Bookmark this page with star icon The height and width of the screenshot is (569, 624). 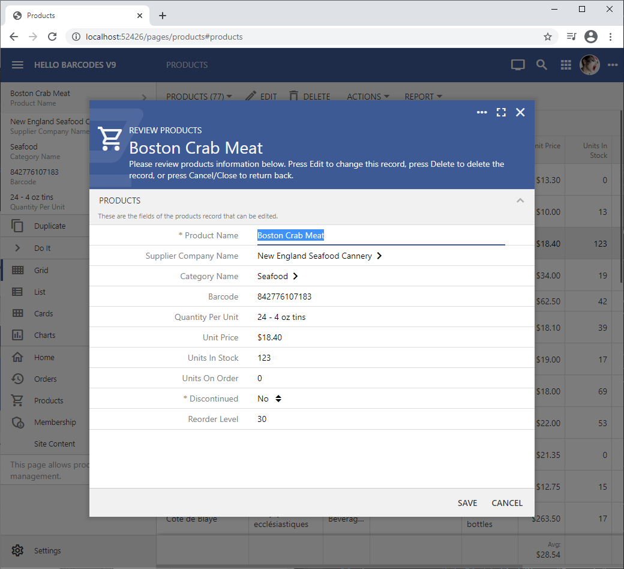[548, 37]
